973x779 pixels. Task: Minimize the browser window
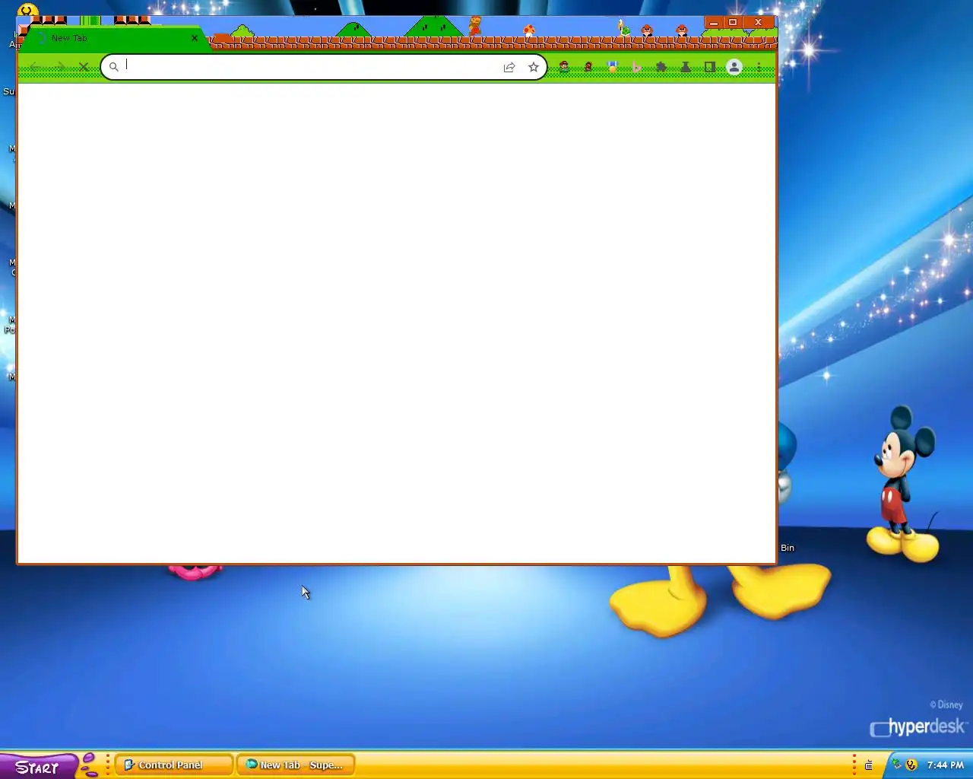[x=713, y=23]
